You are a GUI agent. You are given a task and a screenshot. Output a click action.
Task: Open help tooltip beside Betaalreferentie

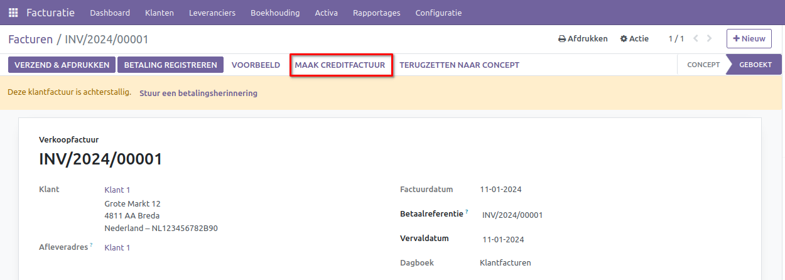coord(467,212)
